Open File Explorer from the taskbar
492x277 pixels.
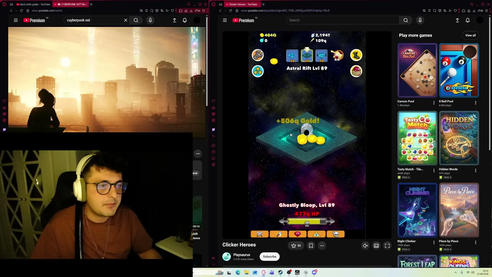tap(246, 273)
